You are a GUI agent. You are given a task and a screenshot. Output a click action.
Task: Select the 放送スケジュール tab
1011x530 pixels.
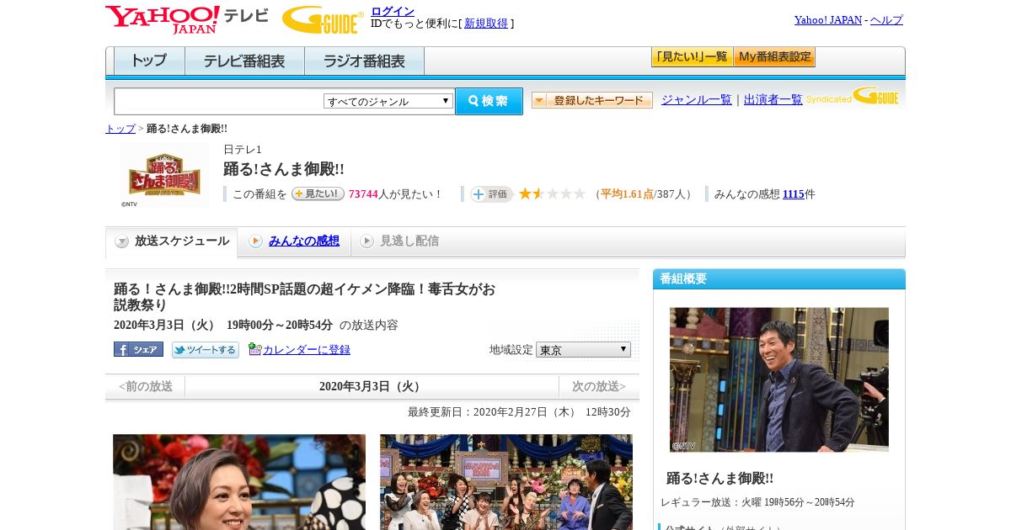tap(172, 241)
